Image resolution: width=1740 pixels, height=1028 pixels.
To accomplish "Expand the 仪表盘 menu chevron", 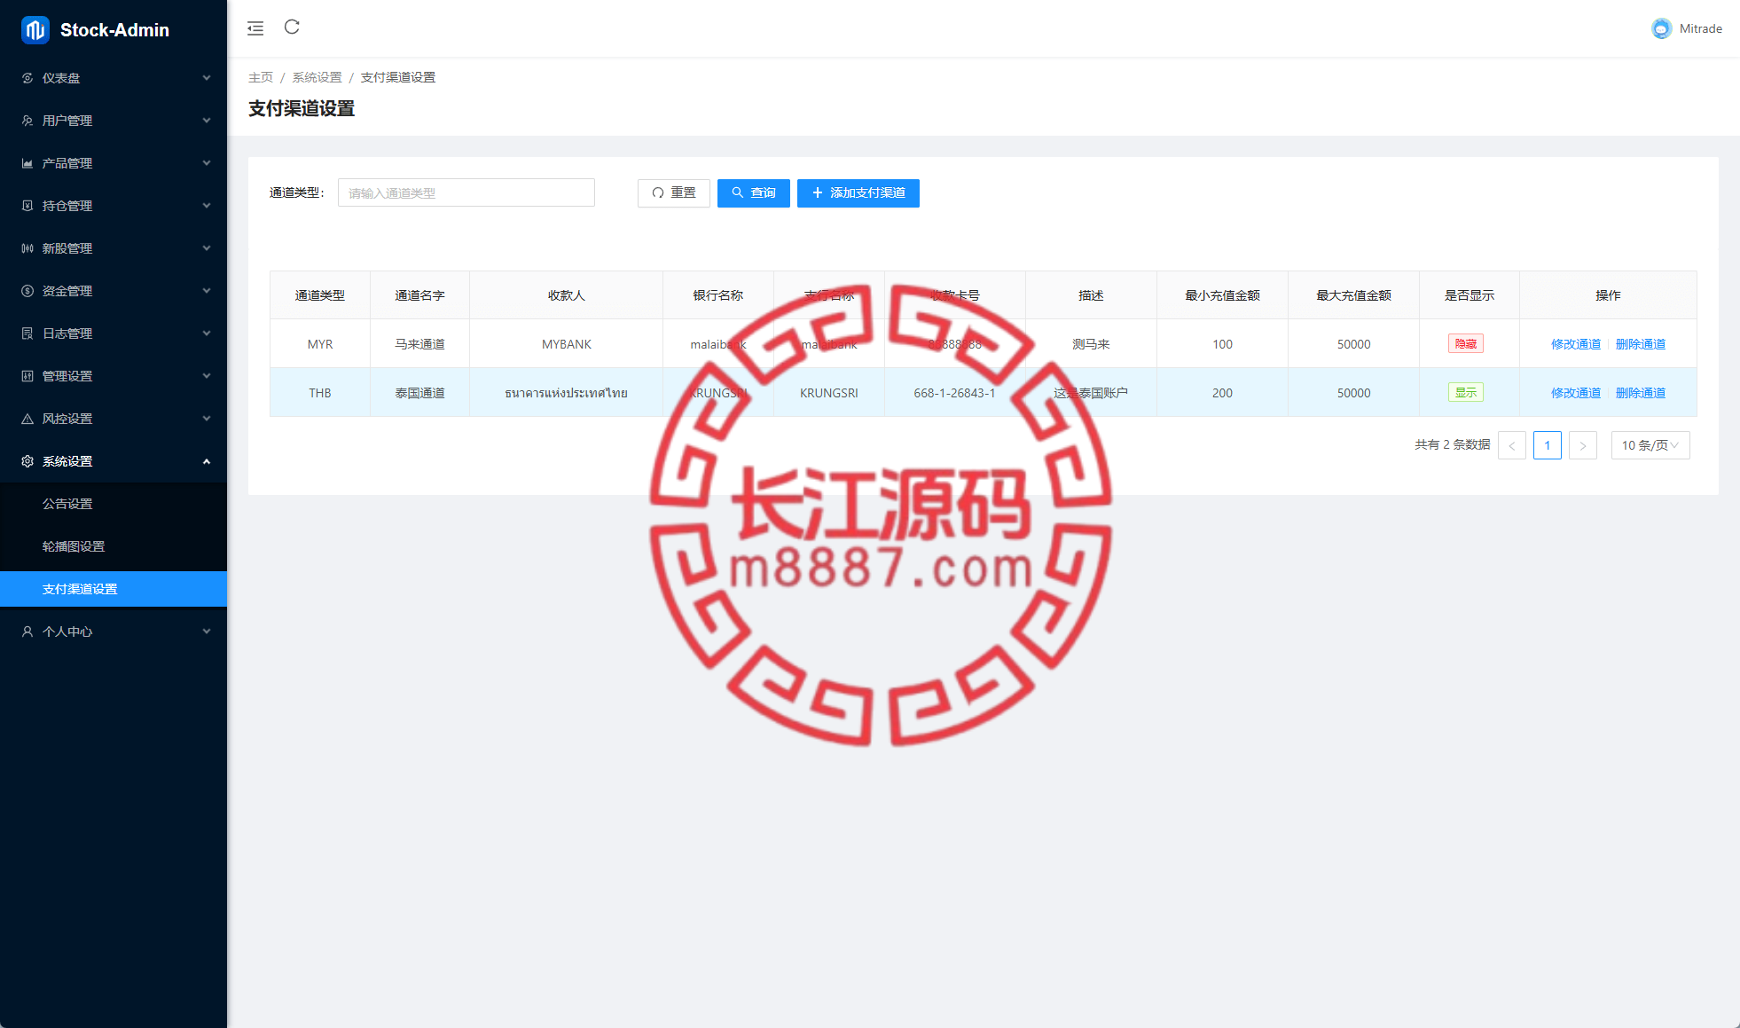I will pyautogui.click(x=207, y=78).
